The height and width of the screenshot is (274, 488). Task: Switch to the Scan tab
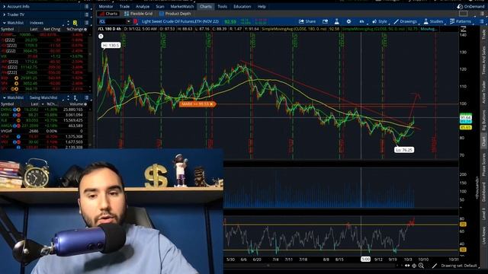pos(160,7)
